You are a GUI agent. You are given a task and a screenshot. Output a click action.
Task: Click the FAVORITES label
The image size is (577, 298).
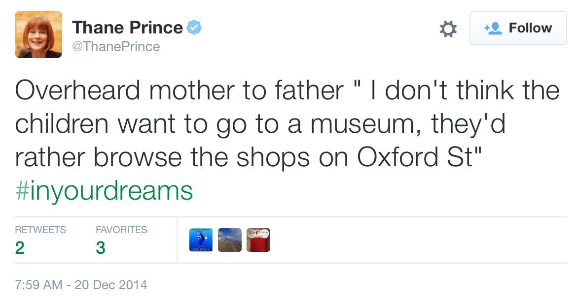[121, 230]
